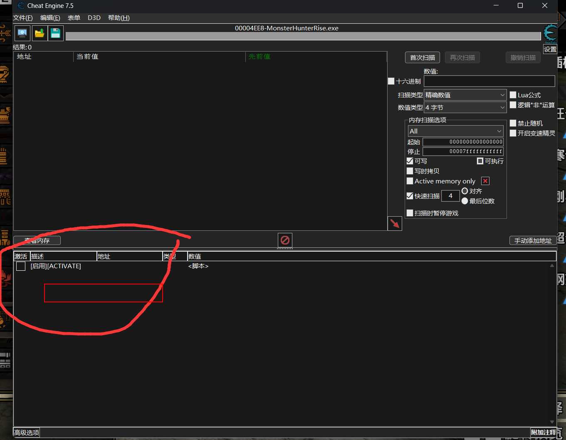The height and width of the screenshot is (440, 566).
Task: Click the cheat table scrollbar down arrow
Action: (552, 422)
